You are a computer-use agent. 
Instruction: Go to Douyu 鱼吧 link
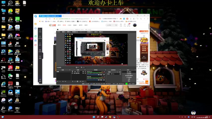point(86,25)
